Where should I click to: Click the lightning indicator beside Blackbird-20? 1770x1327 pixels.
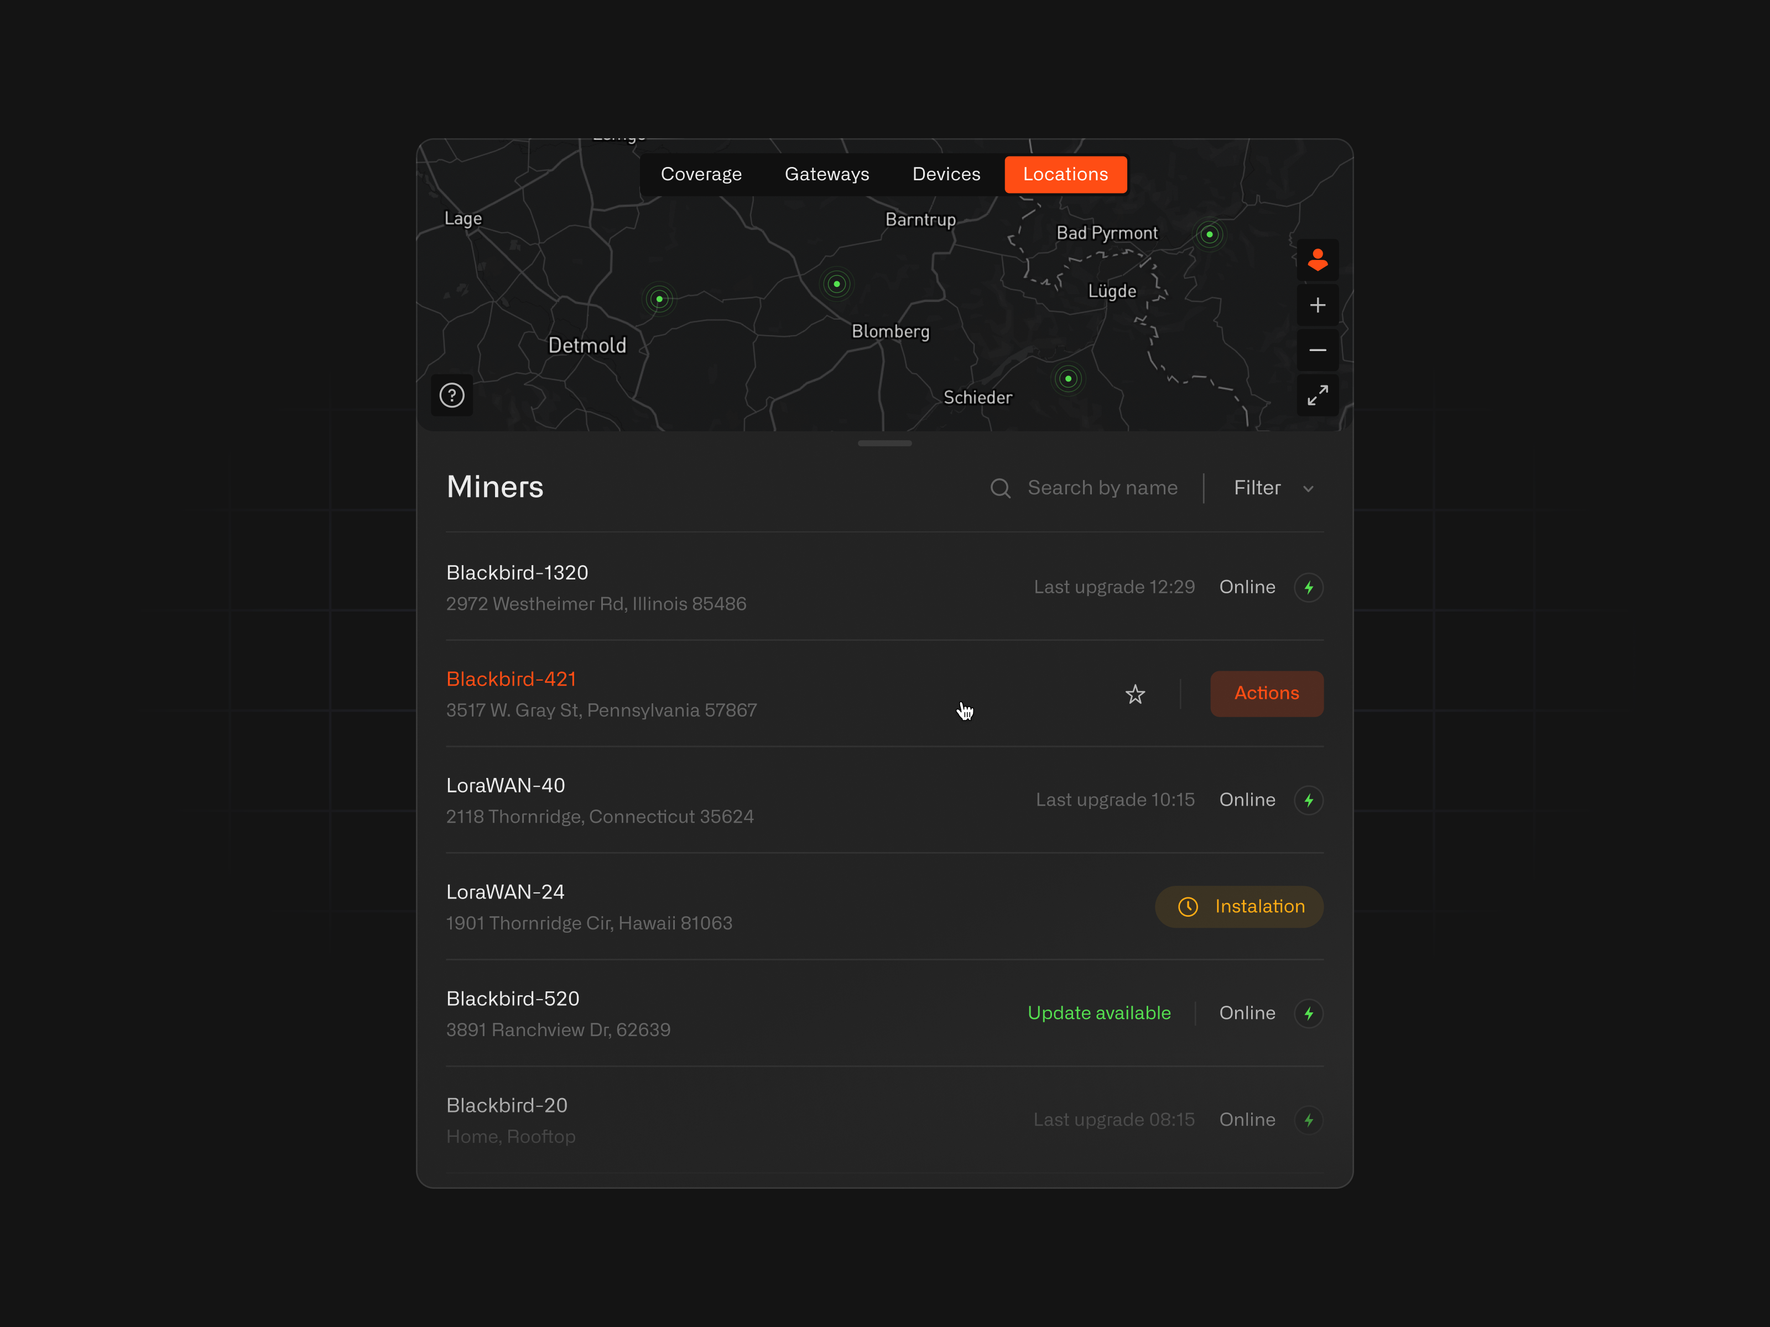(1309, 1120)
